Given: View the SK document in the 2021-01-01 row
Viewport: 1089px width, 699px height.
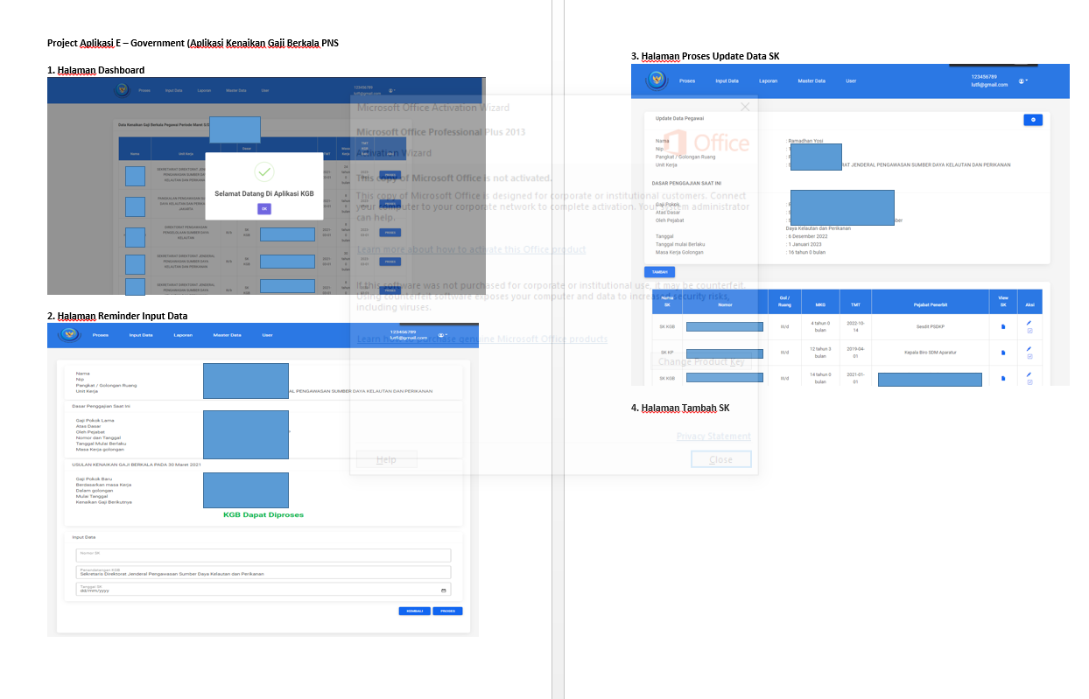Looking at the screenshot, I should coord(1003,378).
